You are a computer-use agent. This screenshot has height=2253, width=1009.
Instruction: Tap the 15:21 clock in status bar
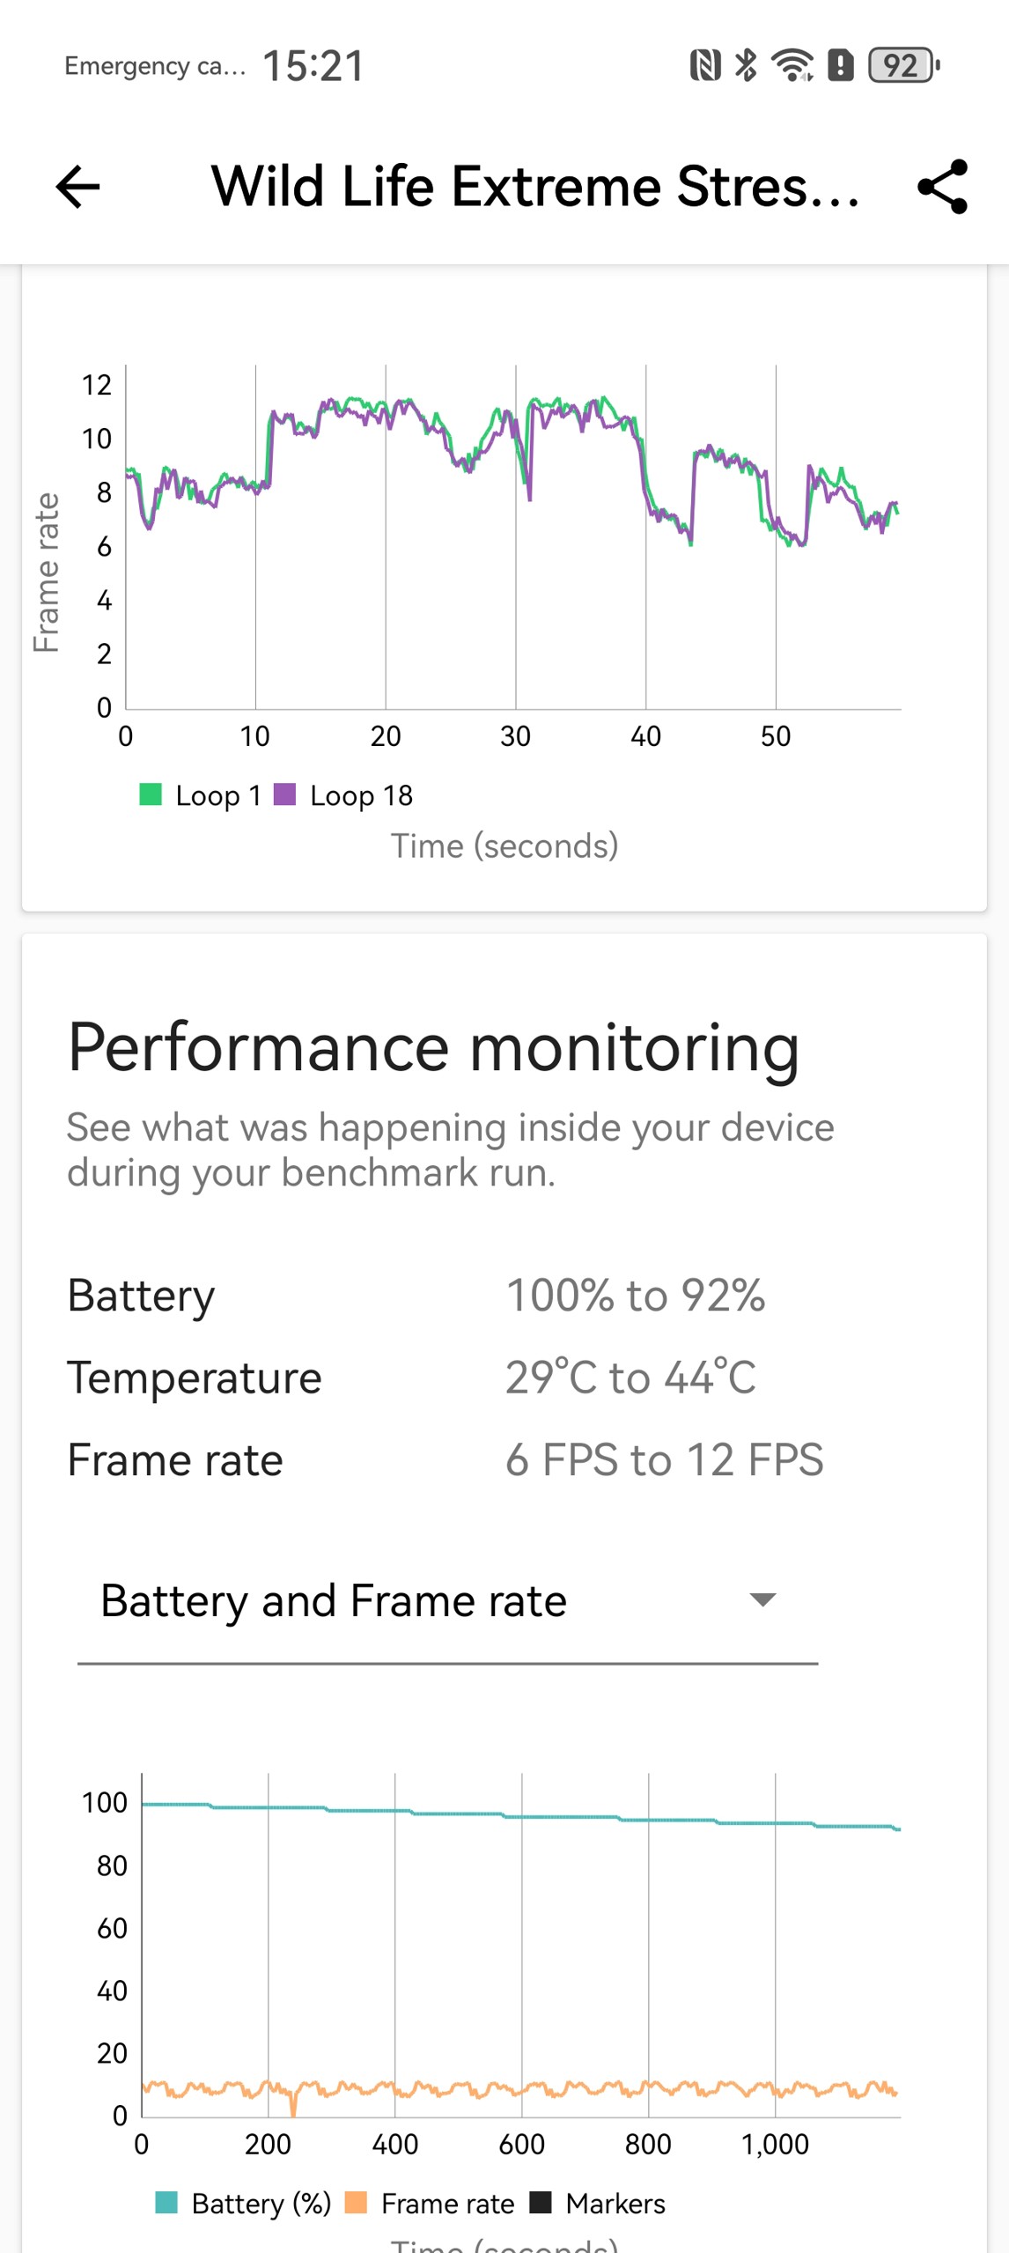[313, 66]
